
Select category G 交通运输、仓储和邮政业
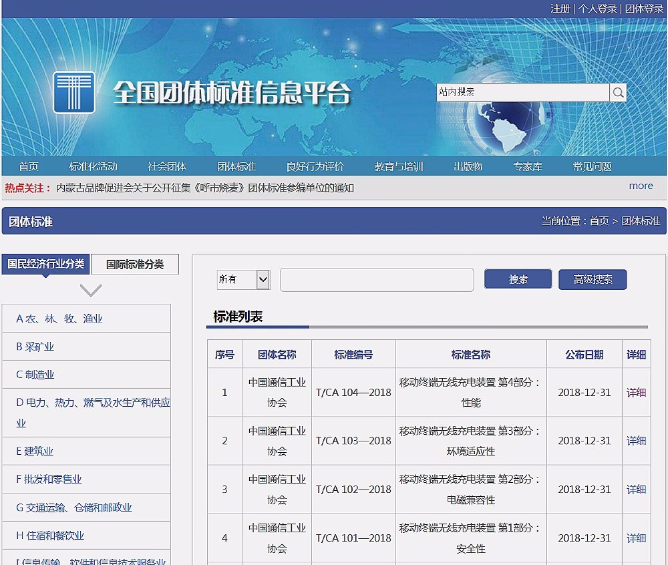click(86, 507)
